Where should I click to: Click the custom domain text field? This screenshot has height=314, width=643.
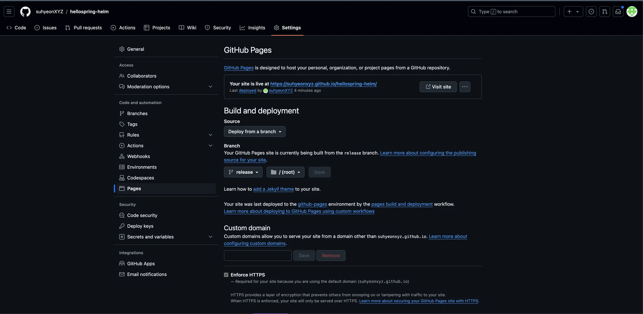[258, 255]
